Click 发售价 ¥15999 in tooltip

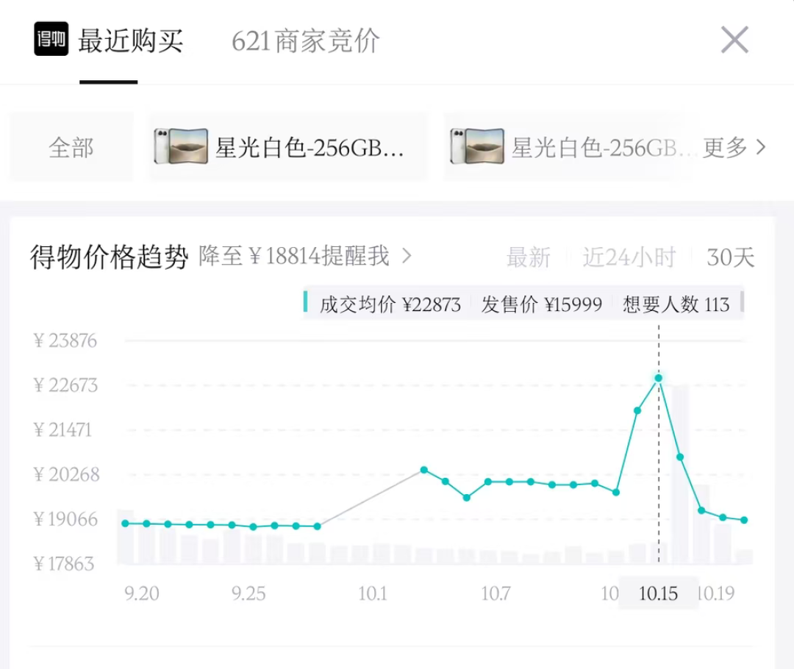[541, 304]
